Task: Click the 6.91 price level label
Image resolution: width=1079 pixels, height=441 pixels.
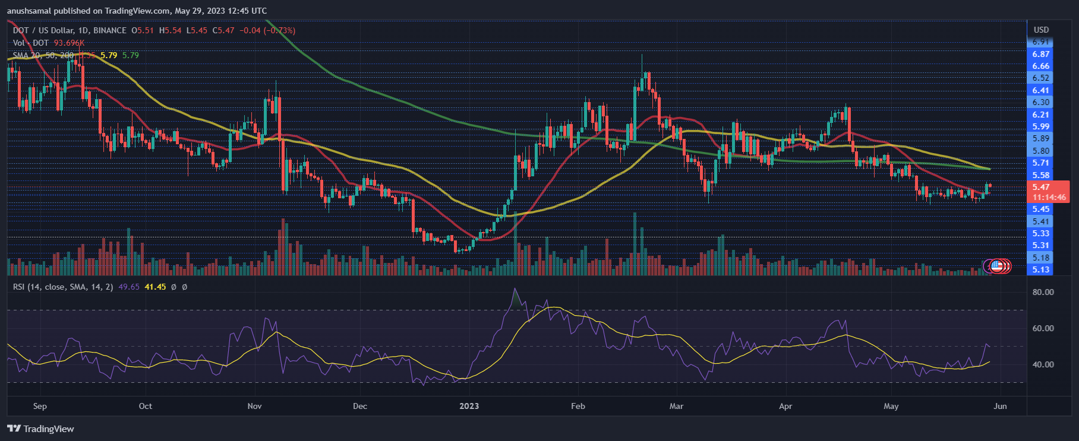Action: click(x=1040, y=42)
